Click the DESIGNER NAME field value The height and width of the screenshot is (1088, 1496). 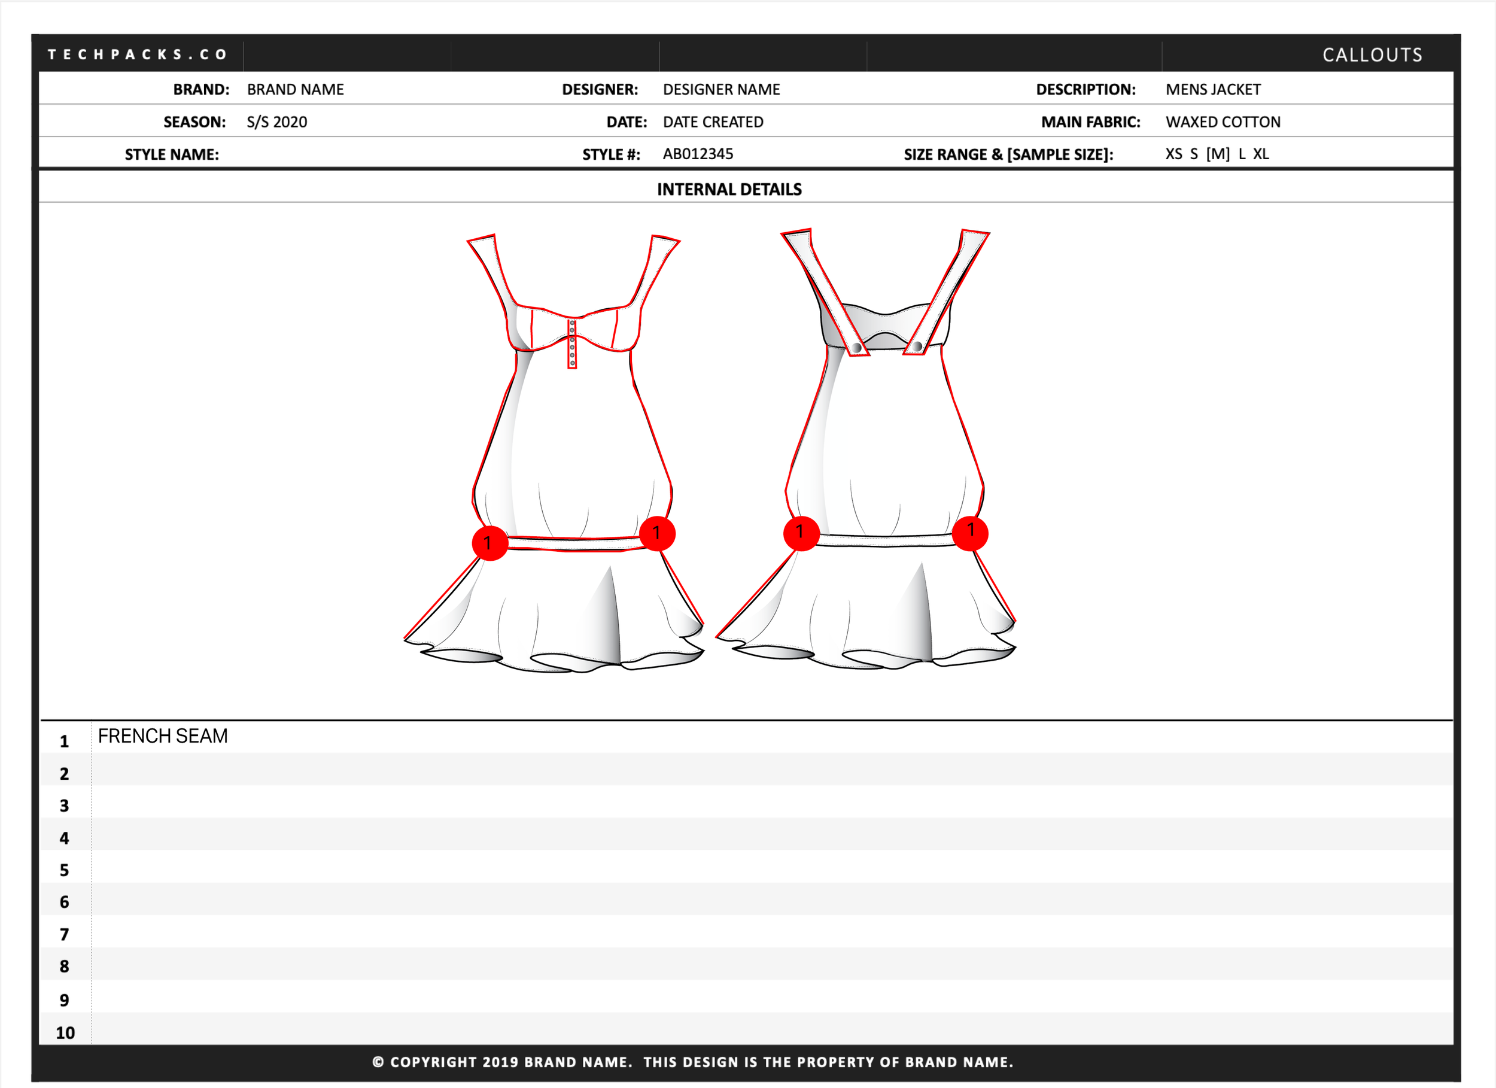pos(721,89)
